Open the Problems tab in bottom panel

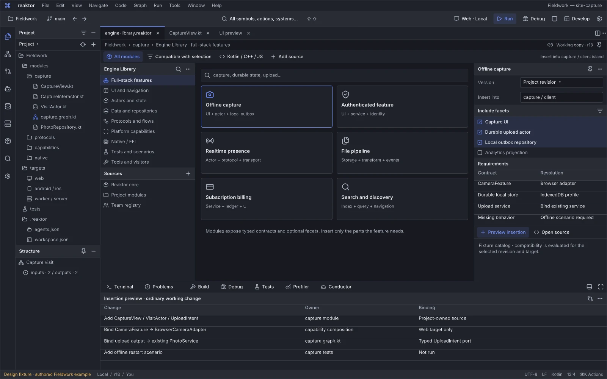[159, 287]
